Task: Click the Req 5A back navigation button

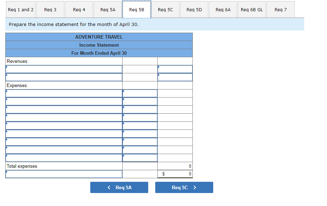Action: [x=119, y=187]
